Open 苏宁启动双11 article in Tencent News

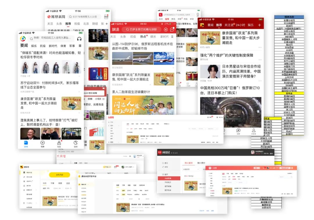click(50, 85)
